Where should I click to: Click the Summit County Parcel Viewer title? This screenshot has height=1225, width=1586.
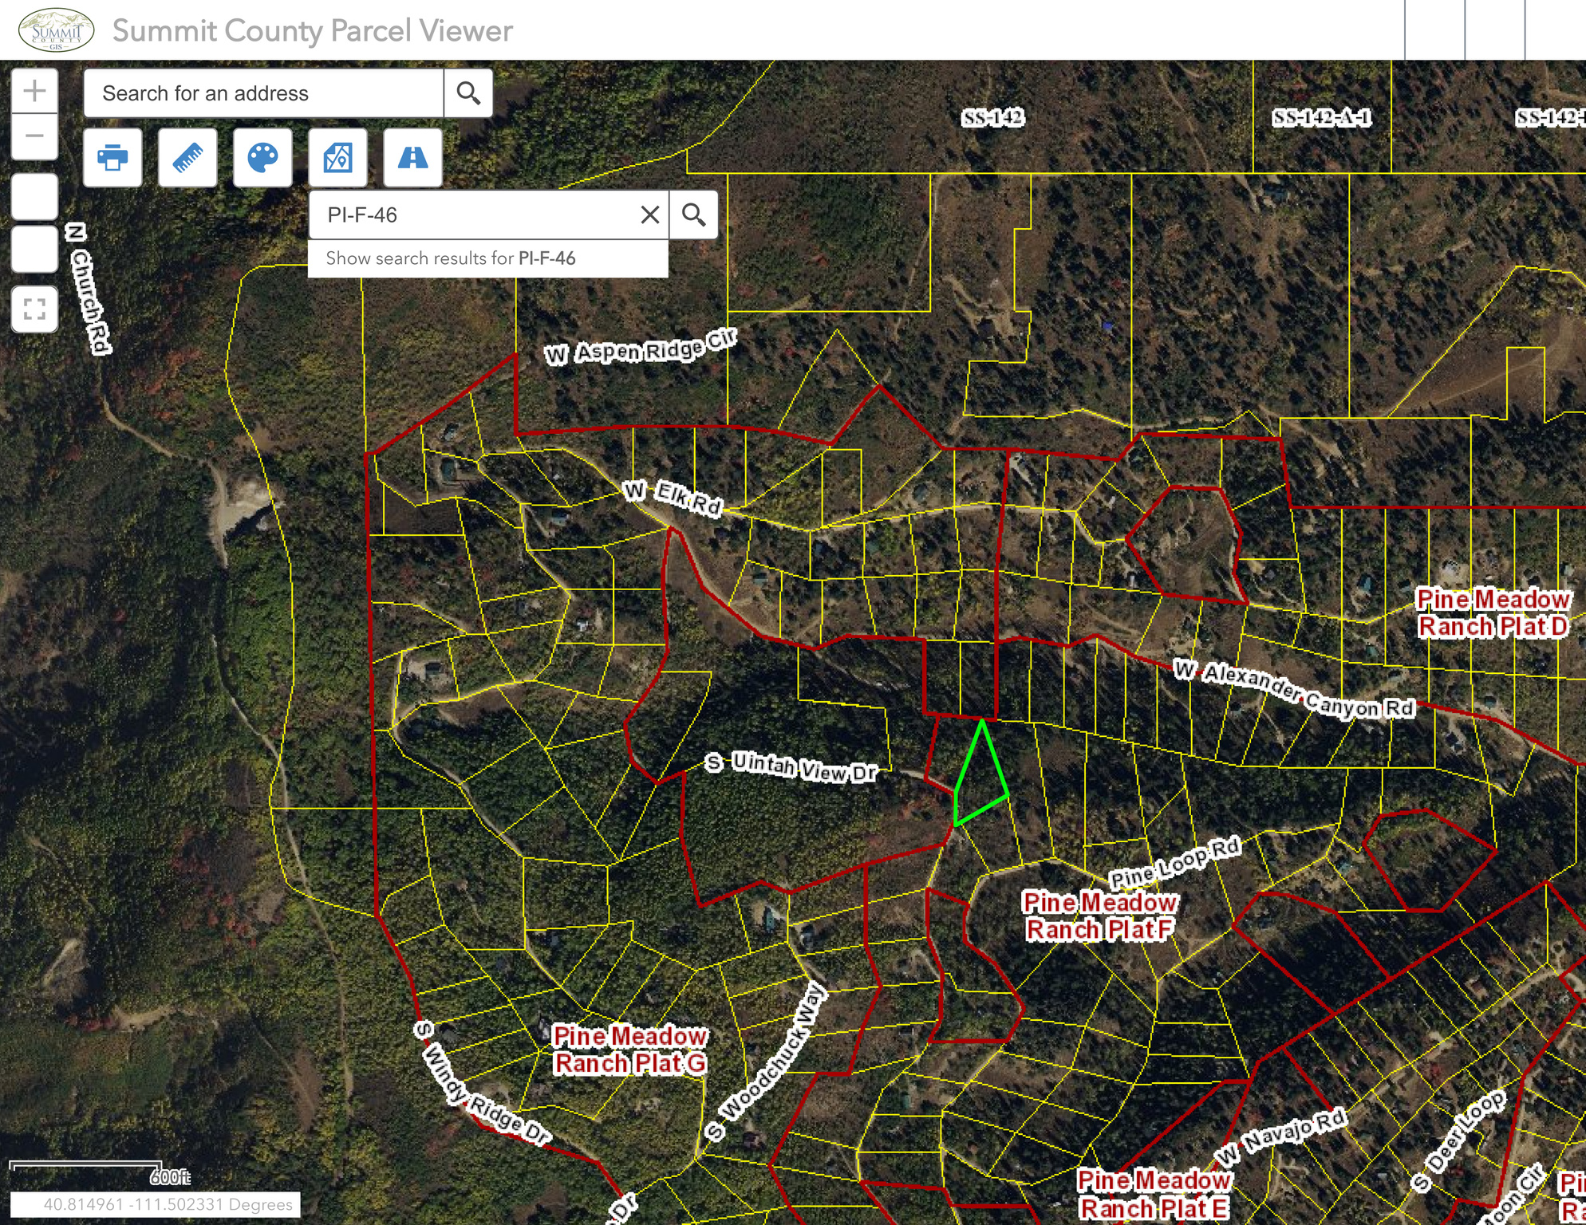[x=311, y=30]
